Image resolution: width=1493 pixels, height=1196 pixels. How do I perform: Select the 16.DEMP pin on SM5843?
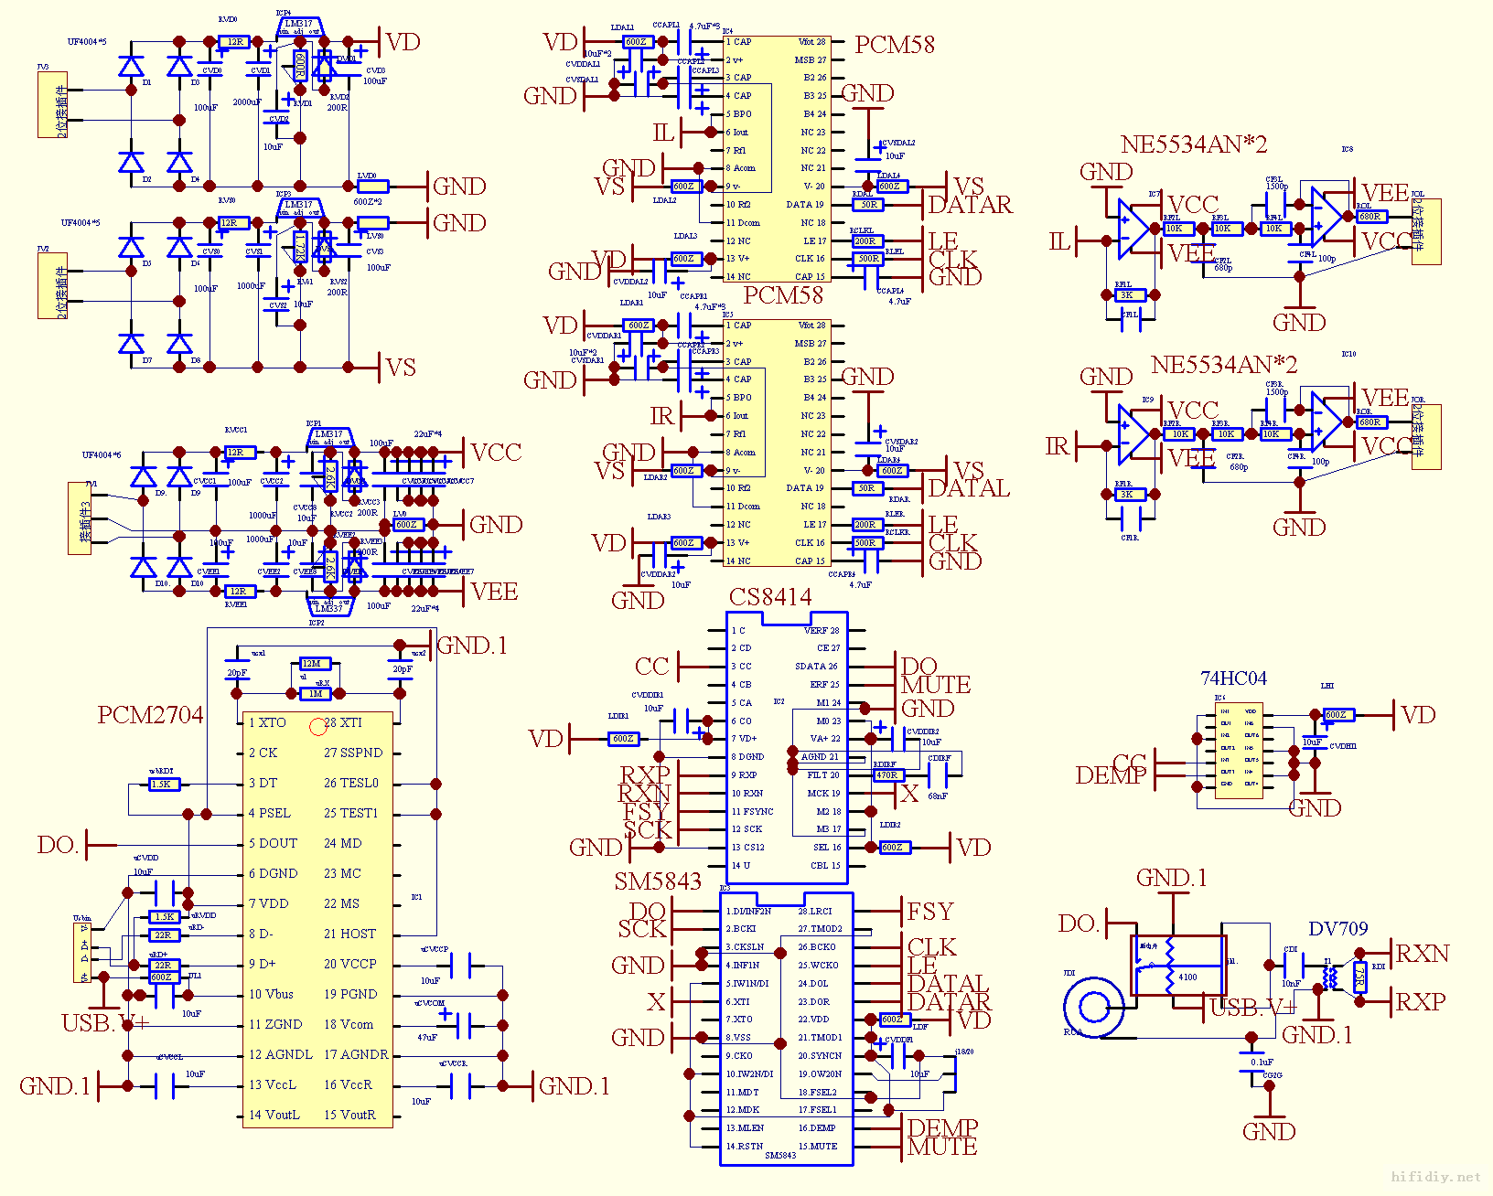[x=816, y=1128]
